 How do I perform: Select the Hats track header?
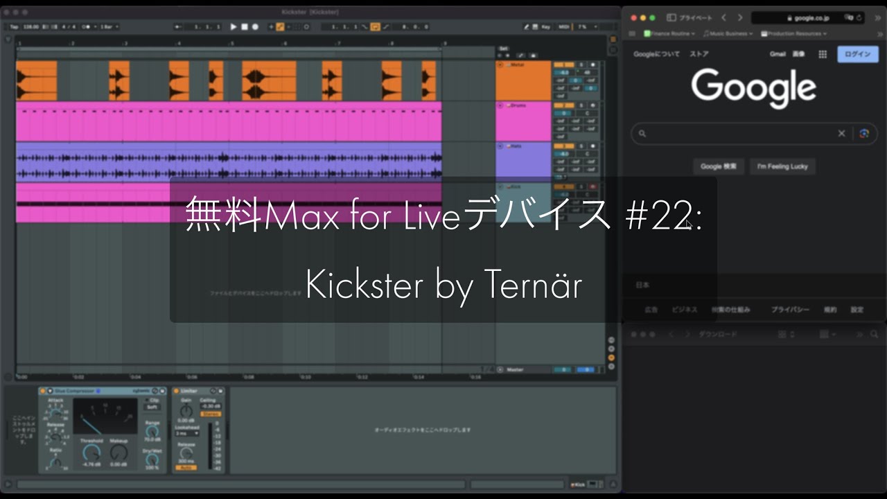523,162
